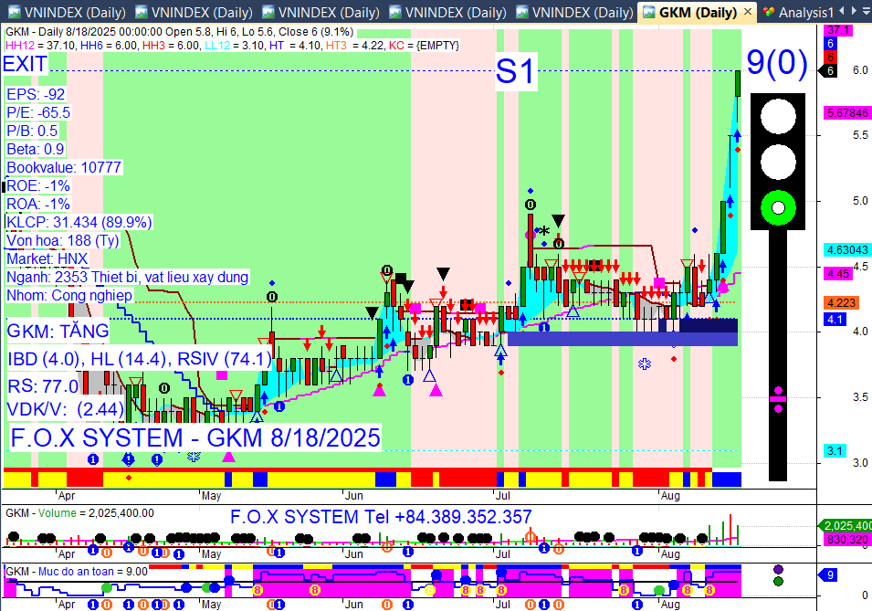Click the green dot right of the Muc do an toan pane
Image resolution: width=872 pixels, height=611 pixels.
[x=778, y=582]
